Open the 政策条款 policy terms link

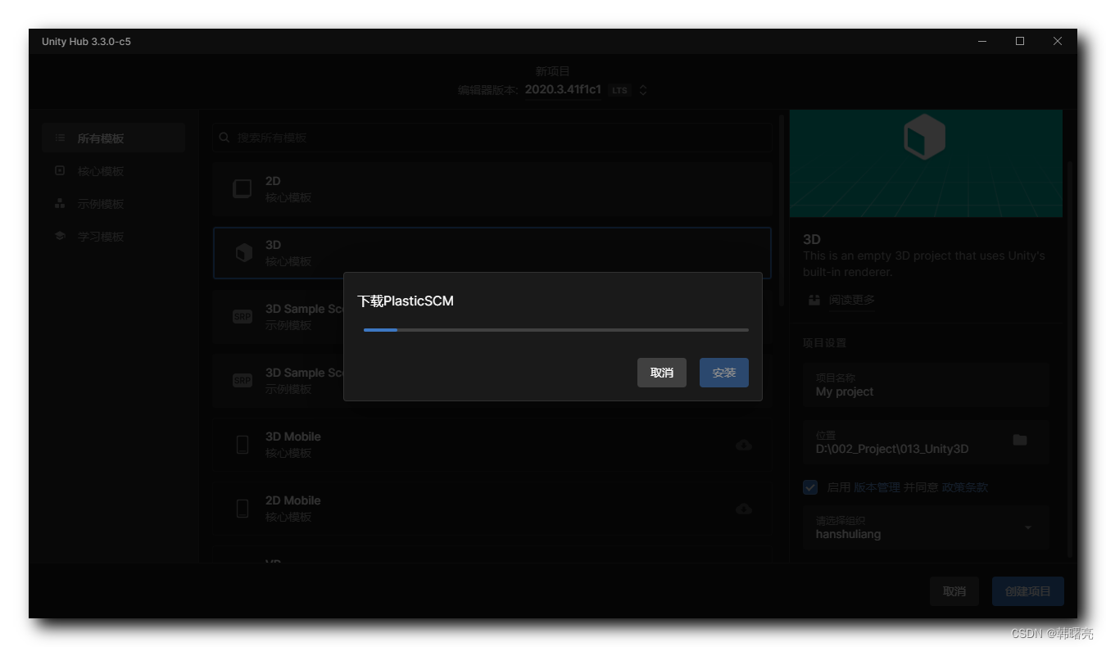coord(965,487)
